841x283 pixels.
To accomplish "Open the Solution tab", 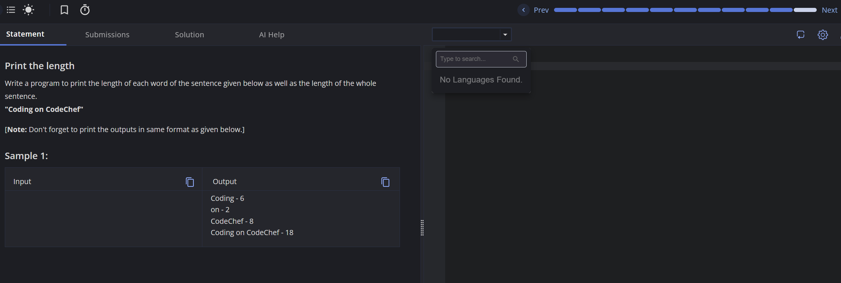I will [x=189, y=35].
